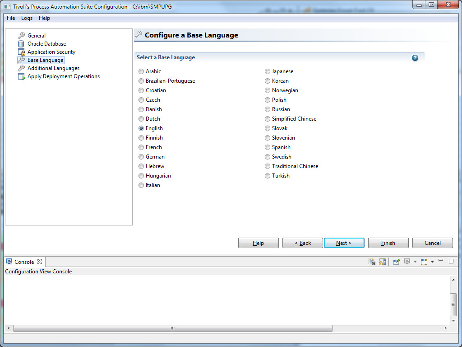Select Swedish radio button

(x=267, y=157)
